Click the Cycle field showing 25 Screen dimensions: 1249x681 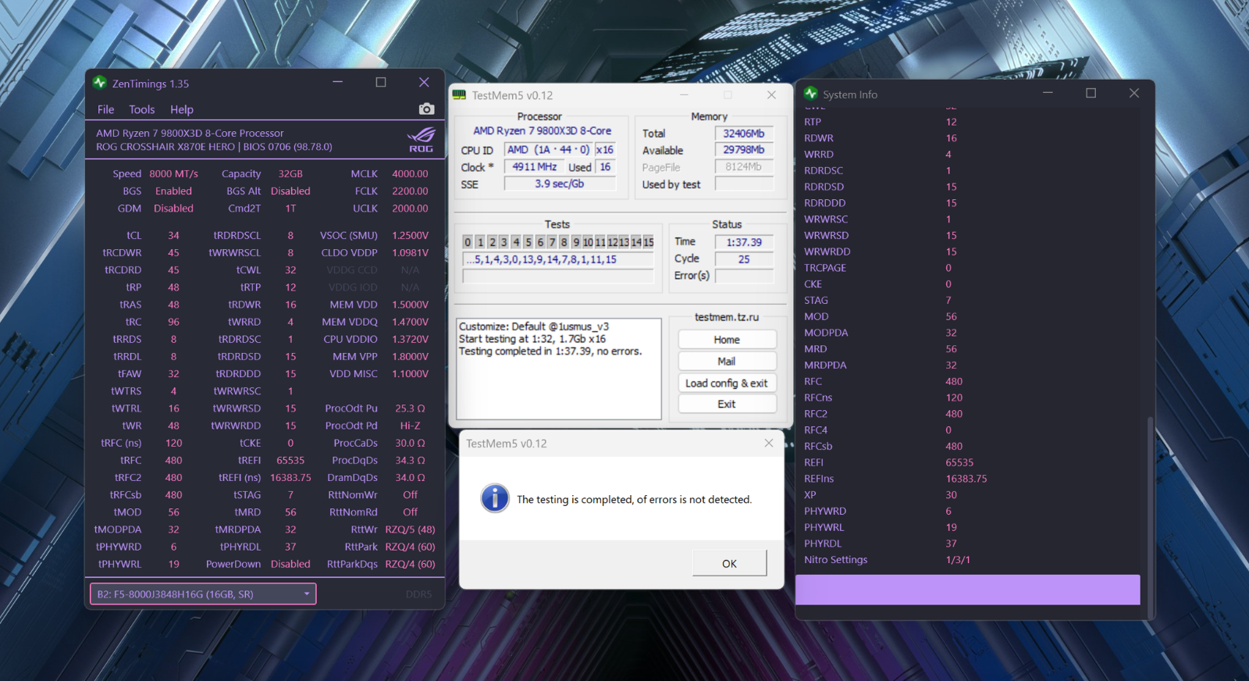[744, 259]
